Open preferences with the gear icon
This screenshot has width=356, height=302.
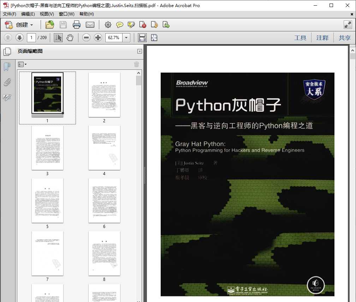(x=108, y=24)
